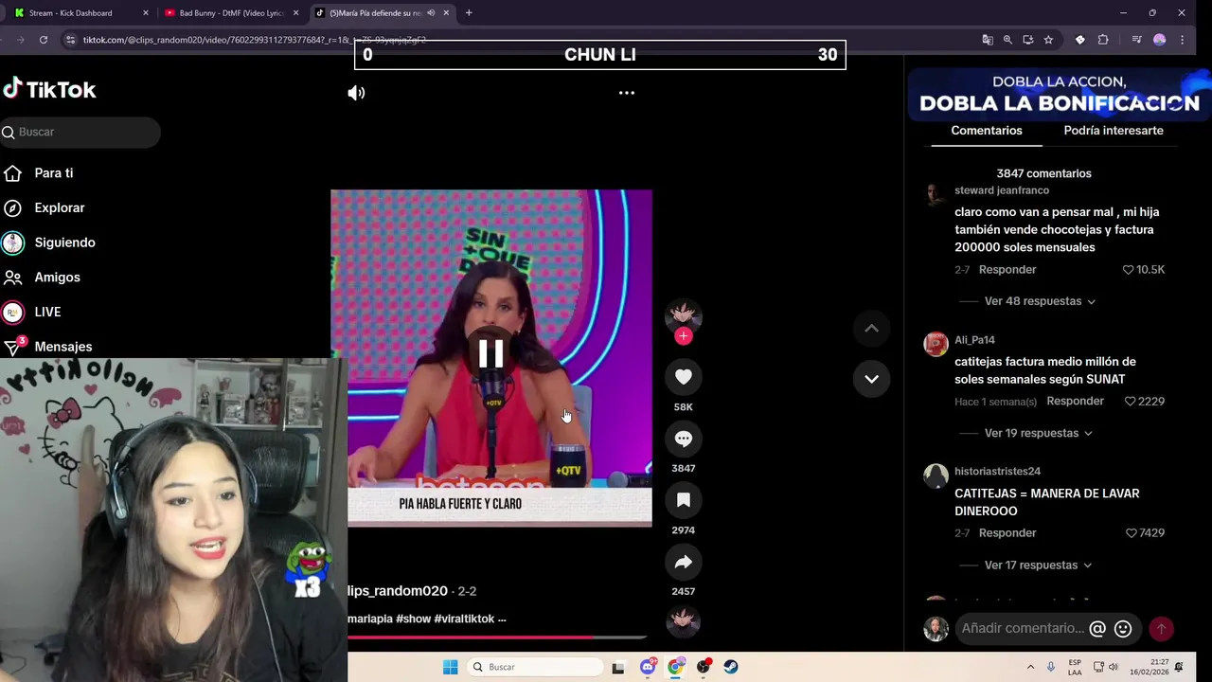
Task: Open the emoji picker in comment box
Action: [1123, 628]
